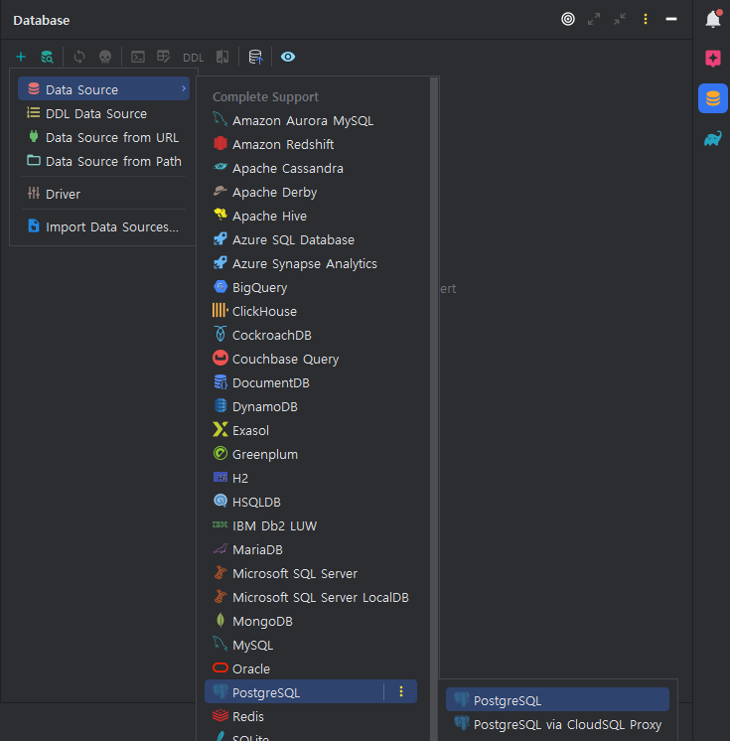
Task: Select Azure SQL Database entry
Action: (311, 239)
